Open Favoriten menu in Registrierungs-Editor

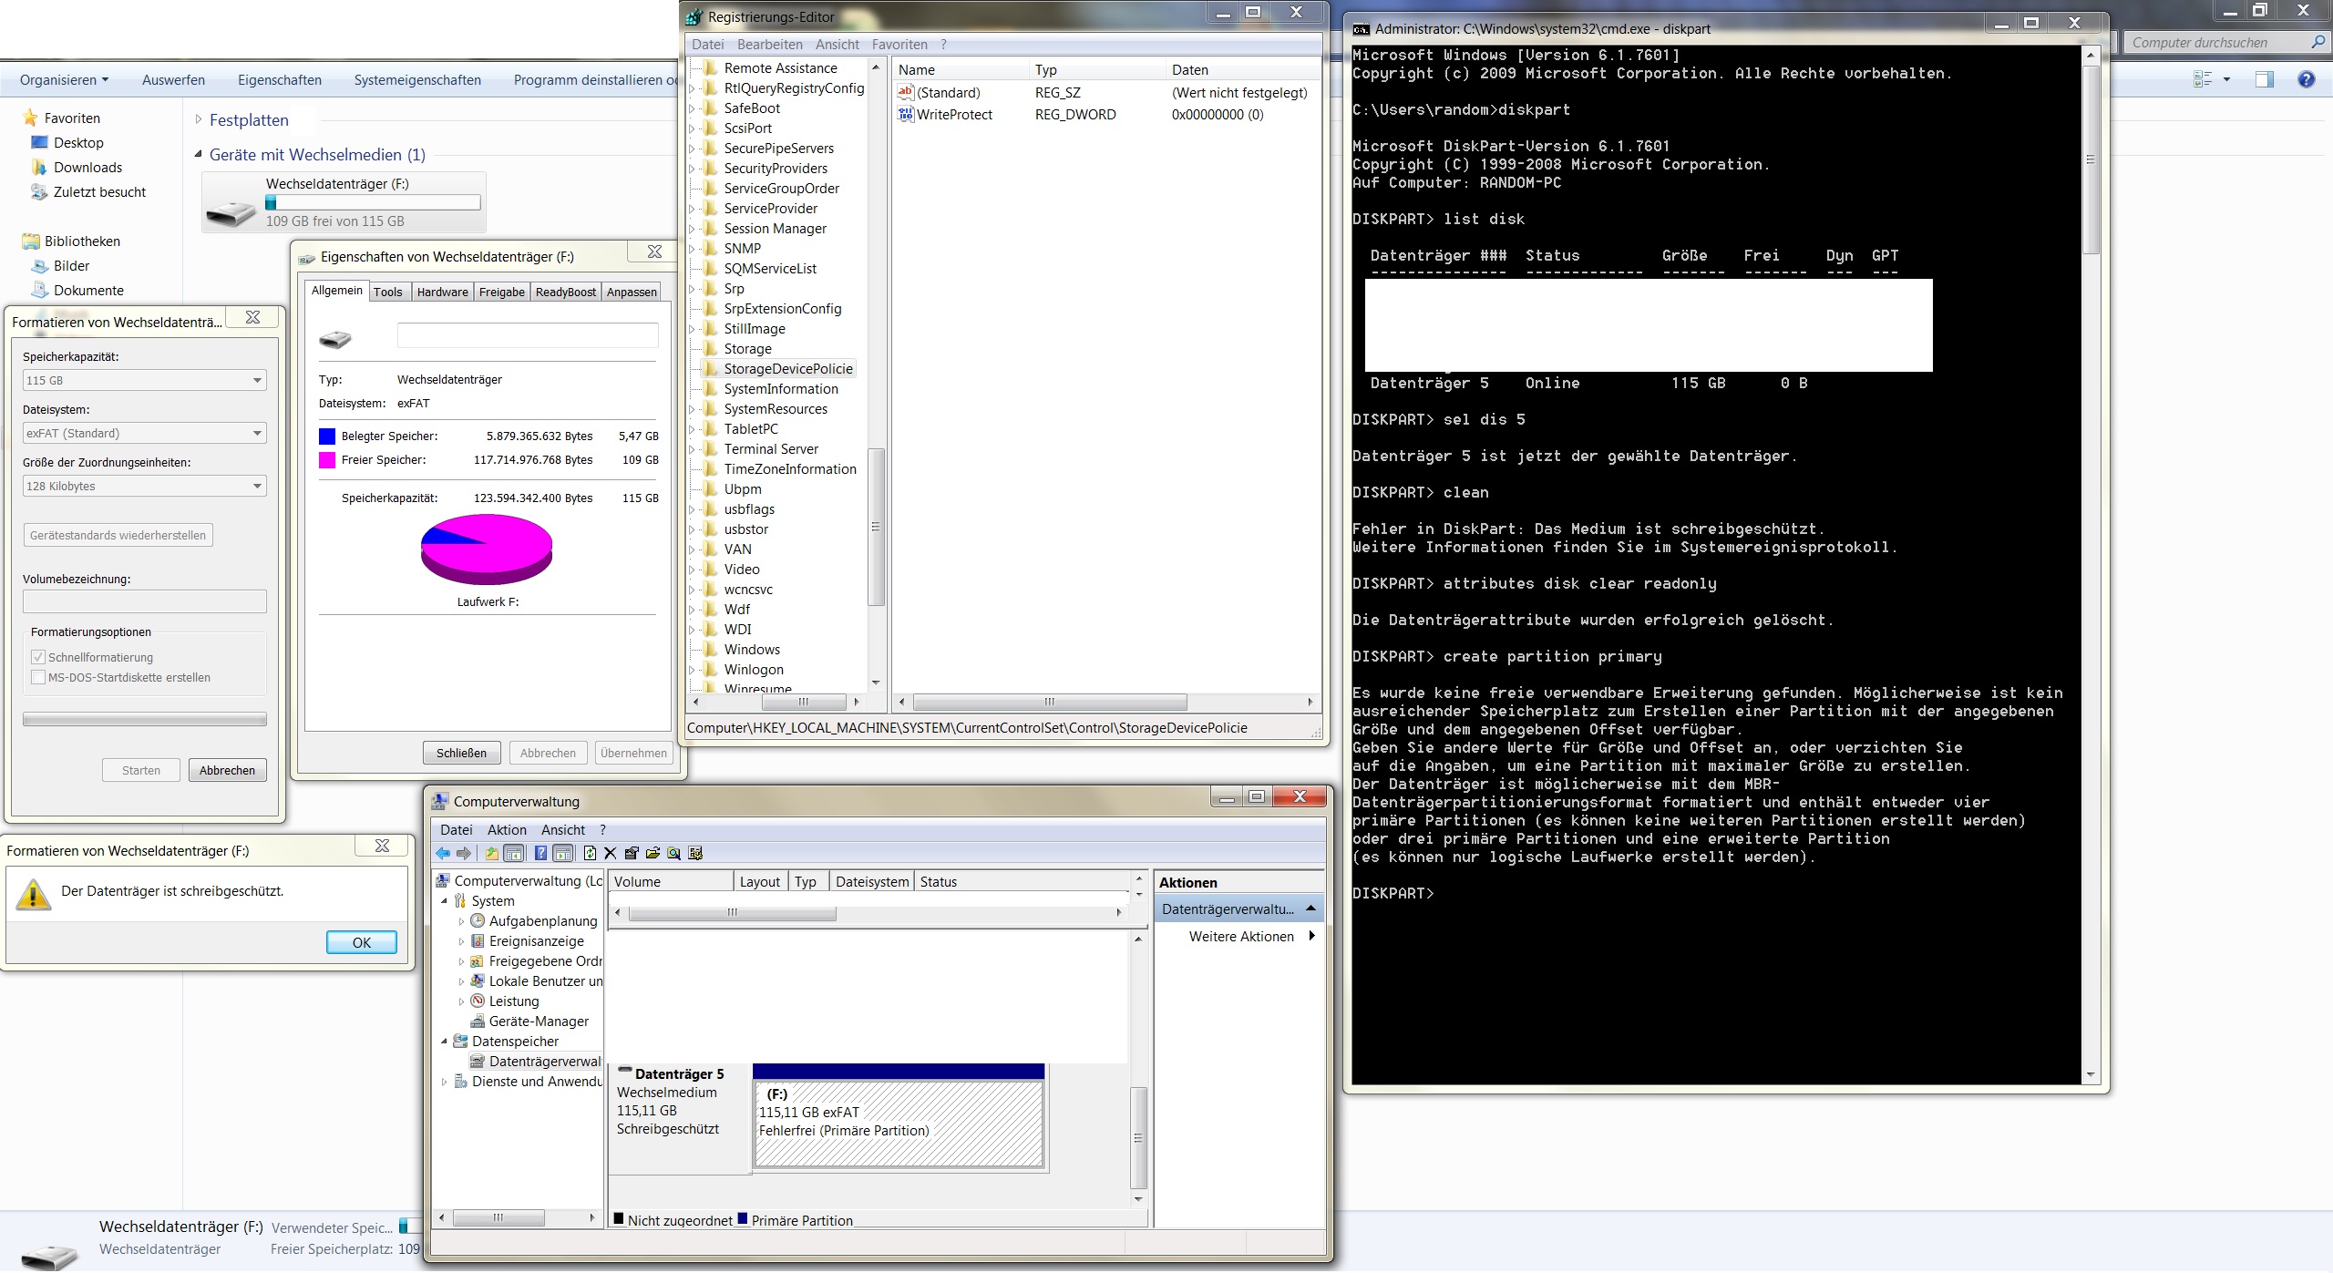click(899, 45)
